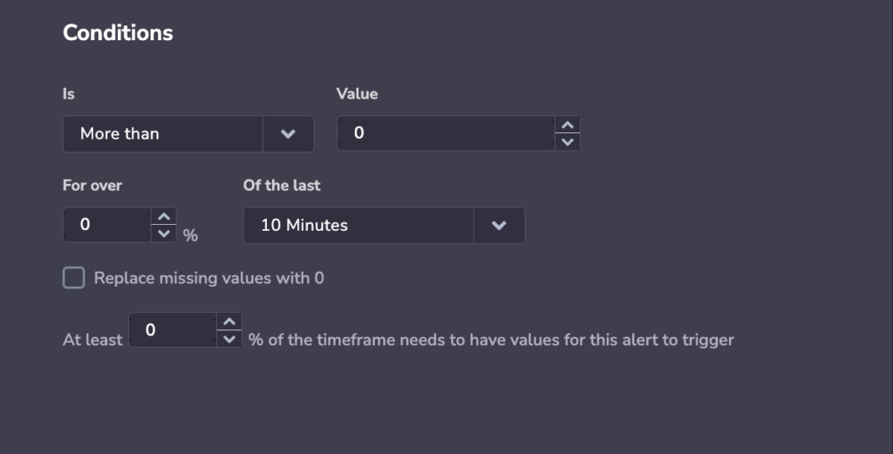Focus the Value number input
The image size is (893, 454).
446,134
